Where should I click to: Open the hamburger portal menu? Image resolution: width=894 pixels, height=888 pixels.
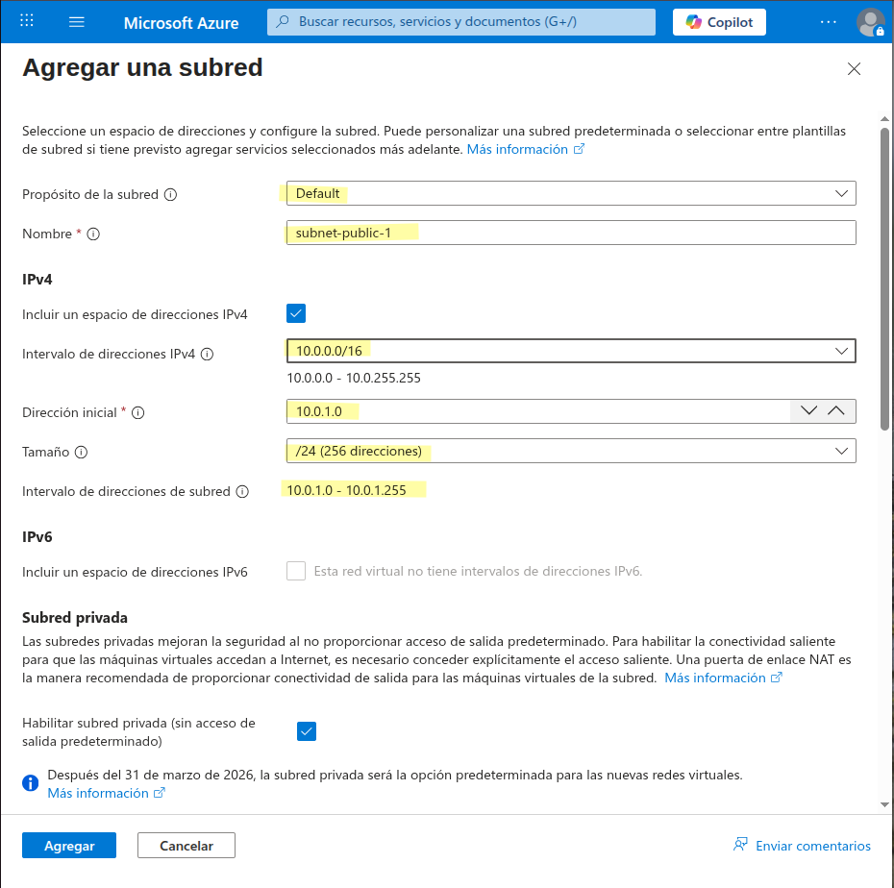coord(76,22)
